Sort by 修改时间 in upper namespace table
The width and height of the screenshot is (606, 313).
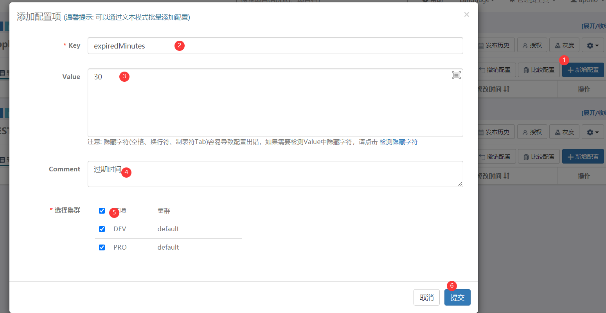pos(494,89)
